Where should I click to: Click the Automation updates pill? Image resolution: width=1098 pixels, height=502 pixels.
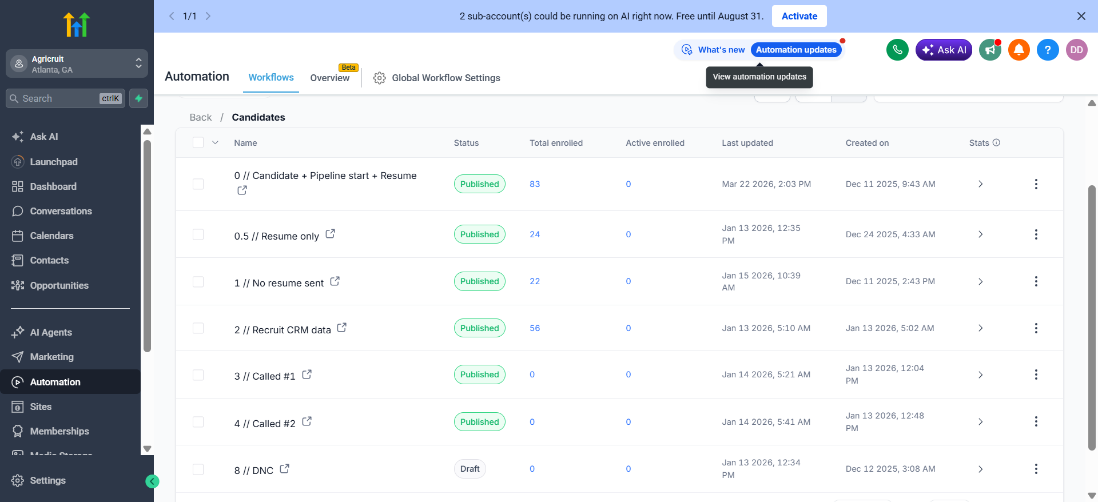click(796, 50)
